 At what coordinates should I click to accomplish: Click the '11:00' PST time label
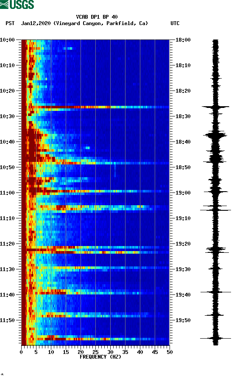coord(7,193)
